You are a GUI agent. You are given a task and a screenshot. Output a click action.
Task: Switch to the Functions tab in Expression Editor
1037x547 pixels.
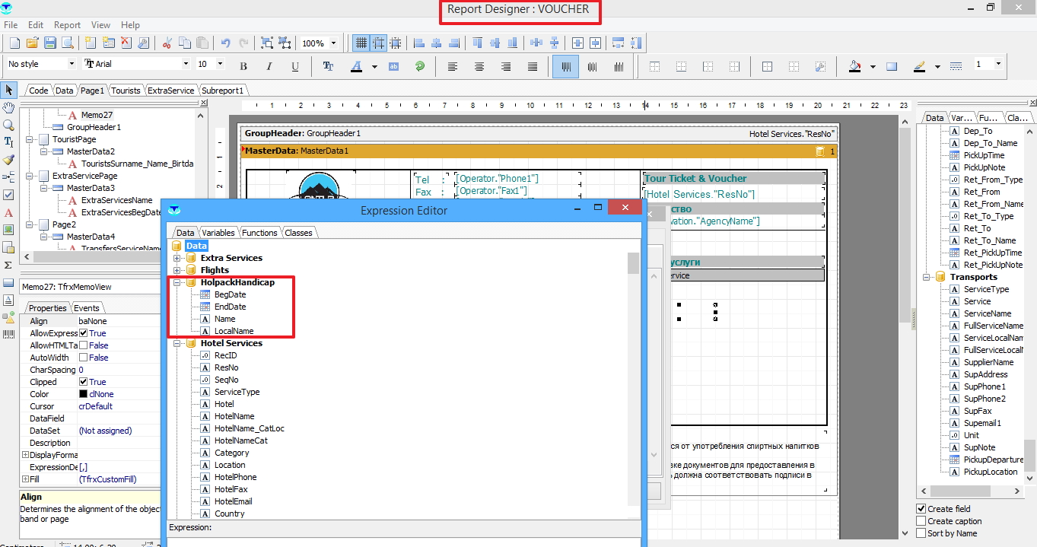coord(259,233)
